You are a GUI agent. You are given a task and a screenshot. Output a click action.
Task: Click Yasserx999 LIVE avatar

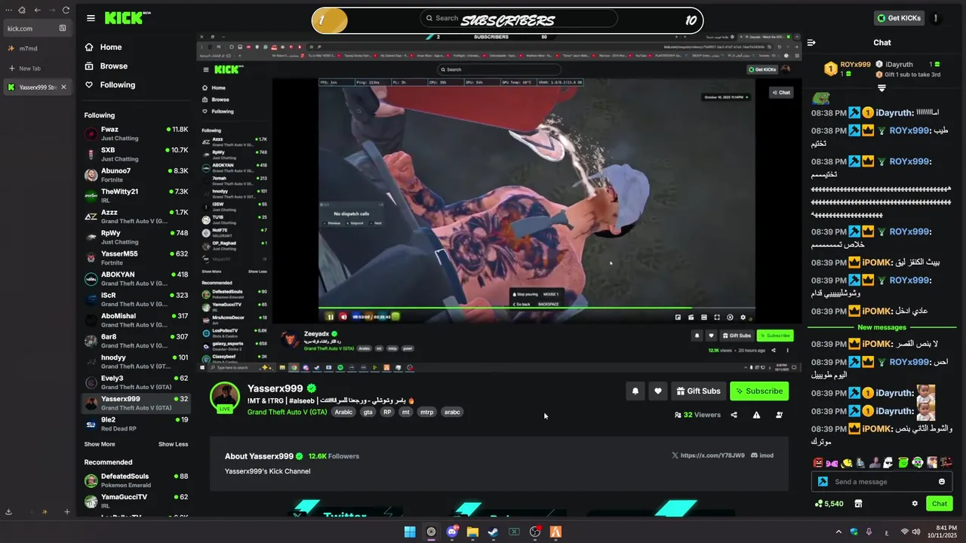point(224,397)
